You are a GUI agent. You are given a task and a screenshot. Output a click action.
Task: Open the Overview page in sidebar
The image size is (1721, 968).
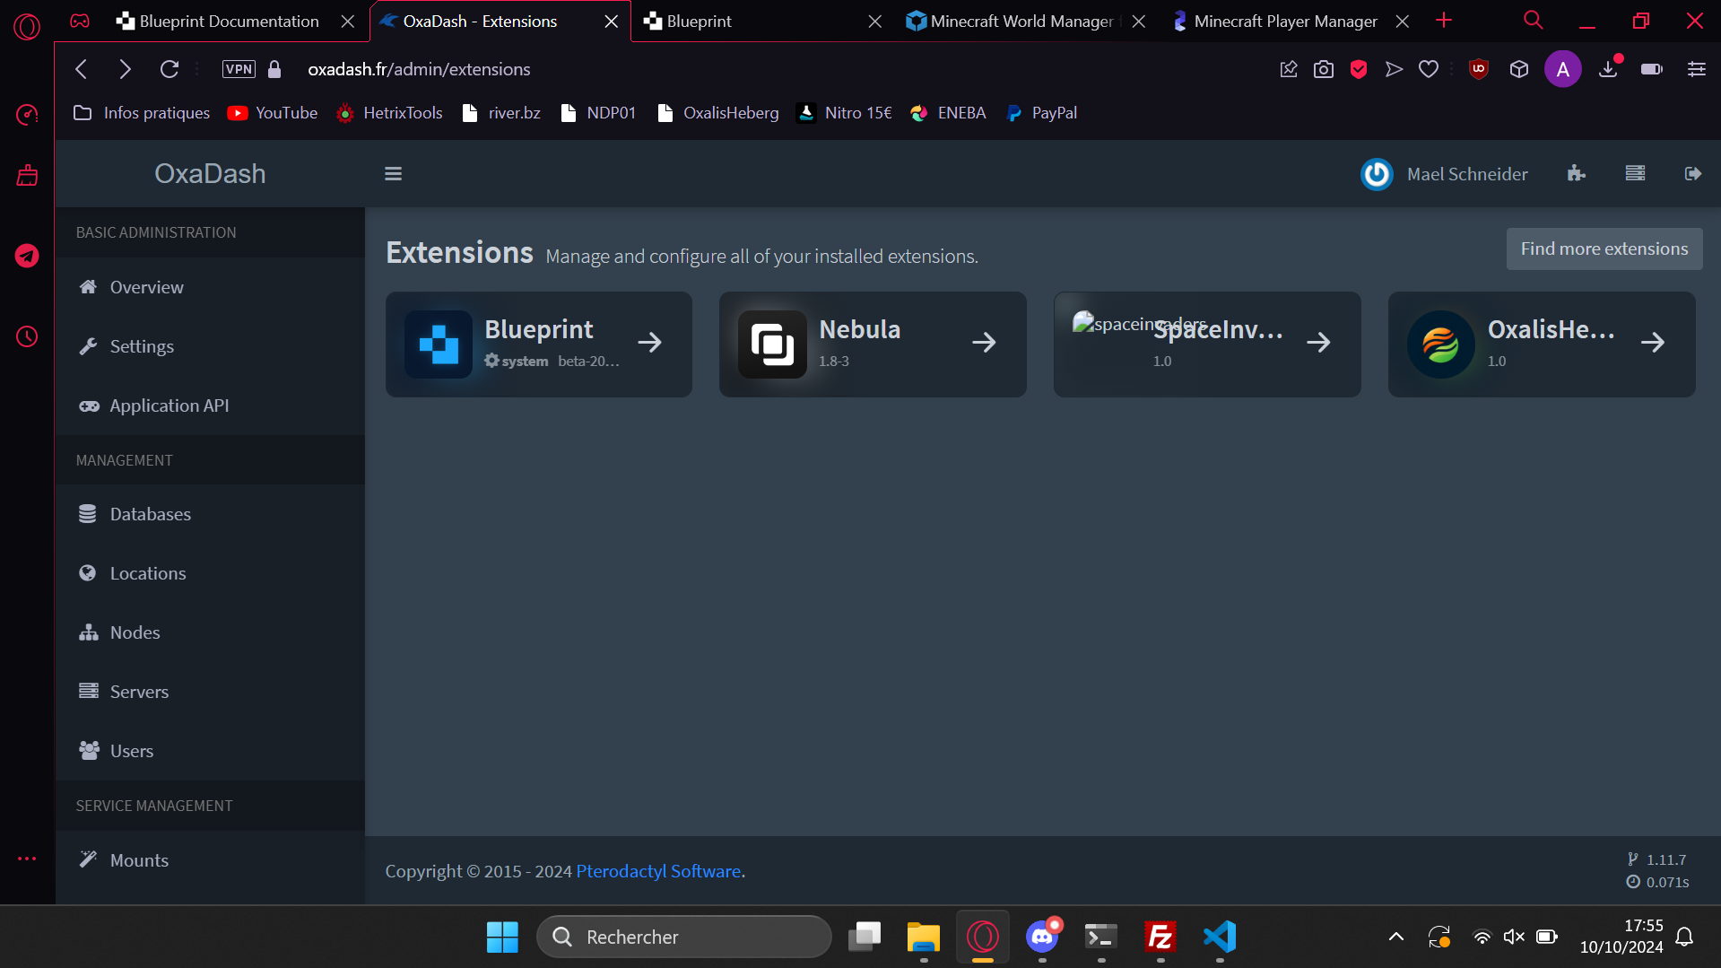pos(210,287)
